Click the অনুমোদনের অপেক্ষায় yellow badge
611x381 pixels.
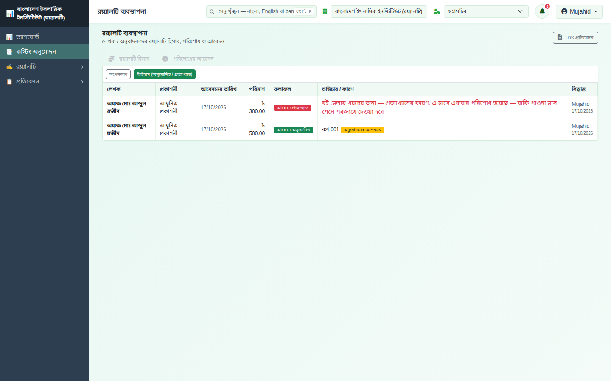coord(362,130)
